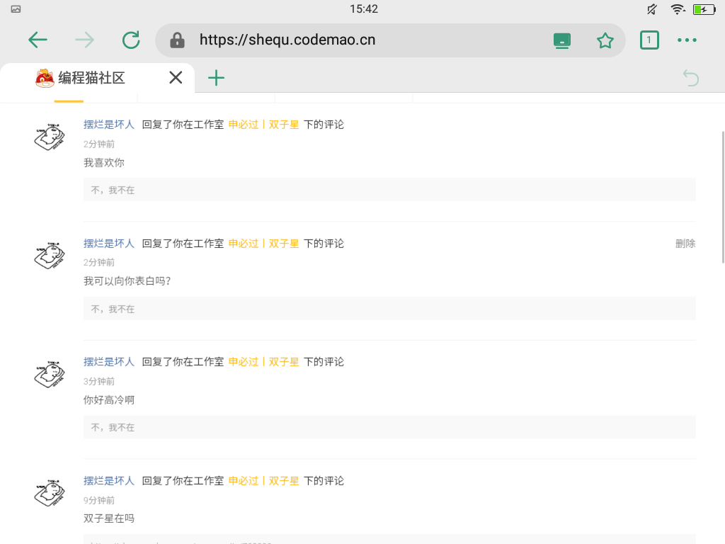Click the 3分钟前 timestamp
This screenshot has height=544, width=725.
pyautogui.click(x=99, y=382)
